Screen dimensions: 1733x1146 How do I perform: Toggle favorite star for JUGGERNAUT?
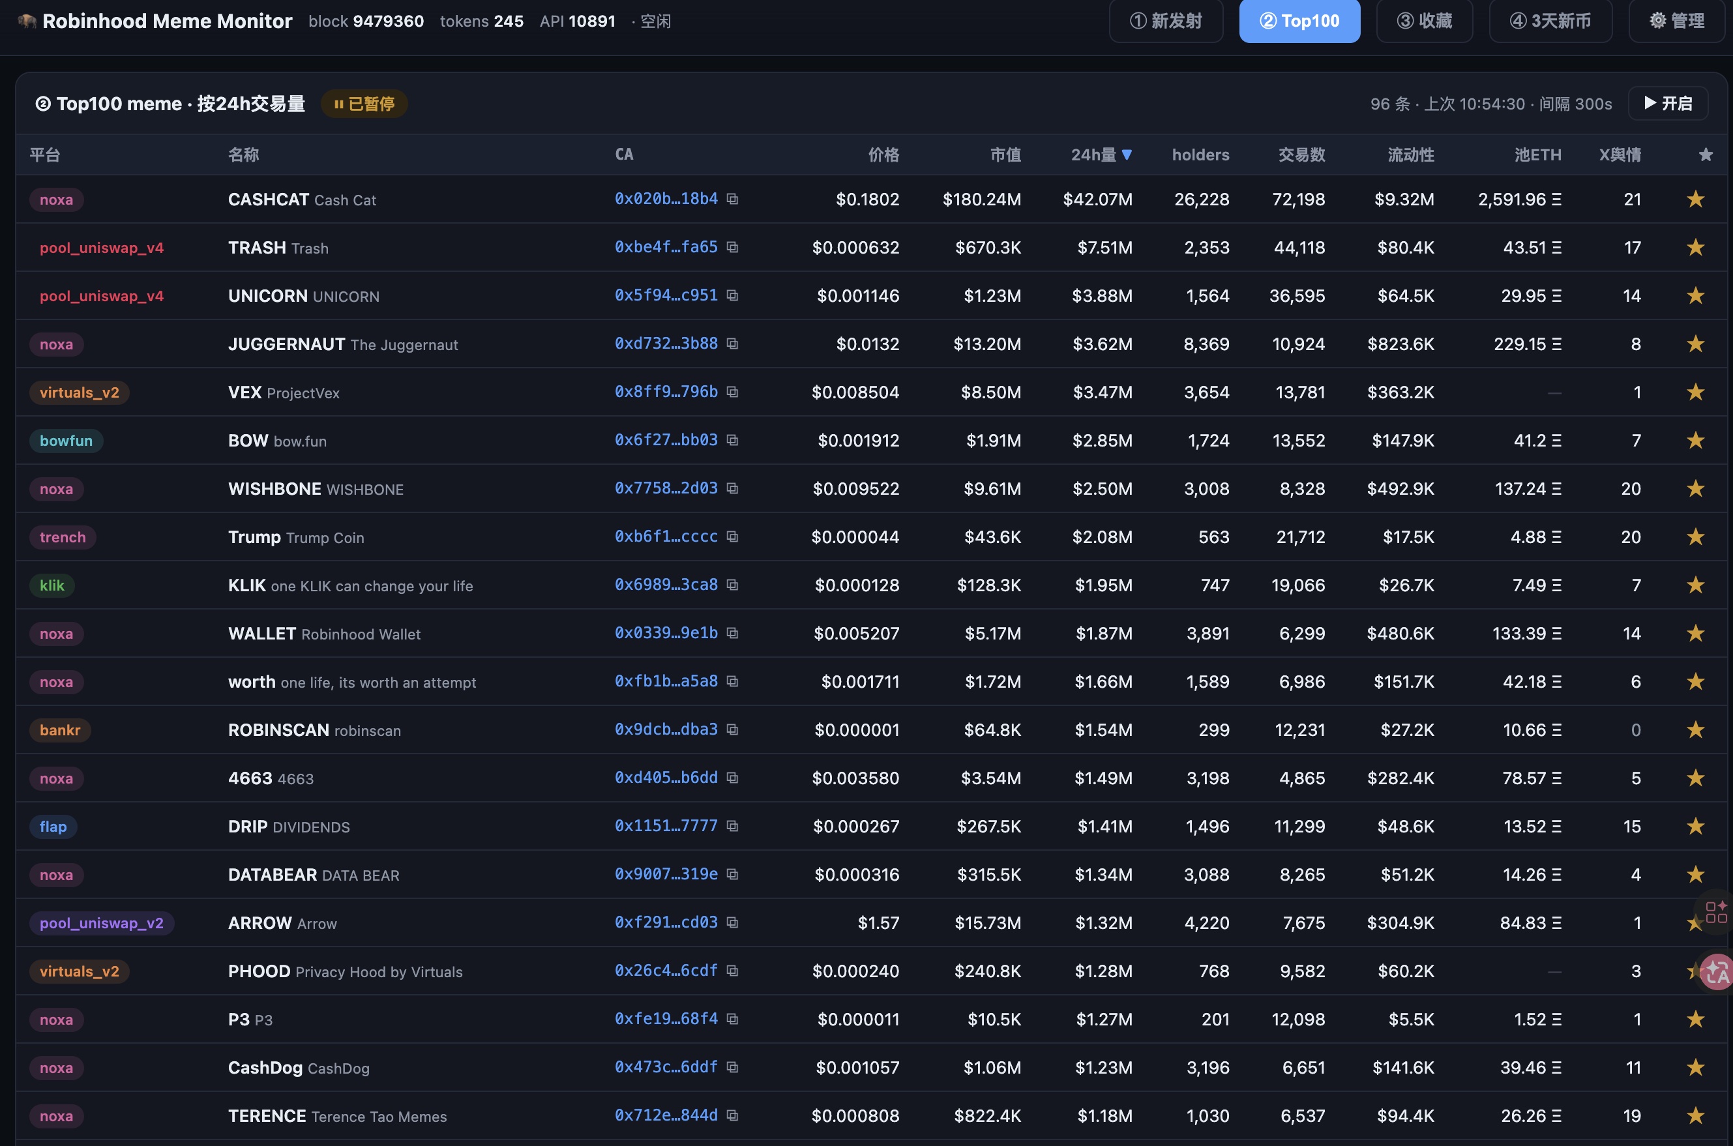(x=1696, y=344)
